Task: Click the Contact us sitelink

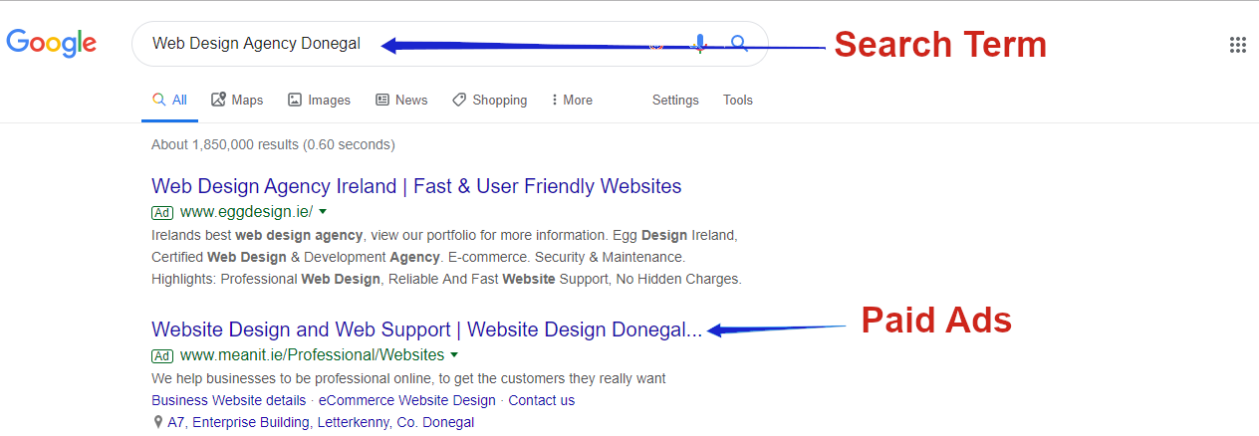Action: pyautogui.click(x=542, y=400)
